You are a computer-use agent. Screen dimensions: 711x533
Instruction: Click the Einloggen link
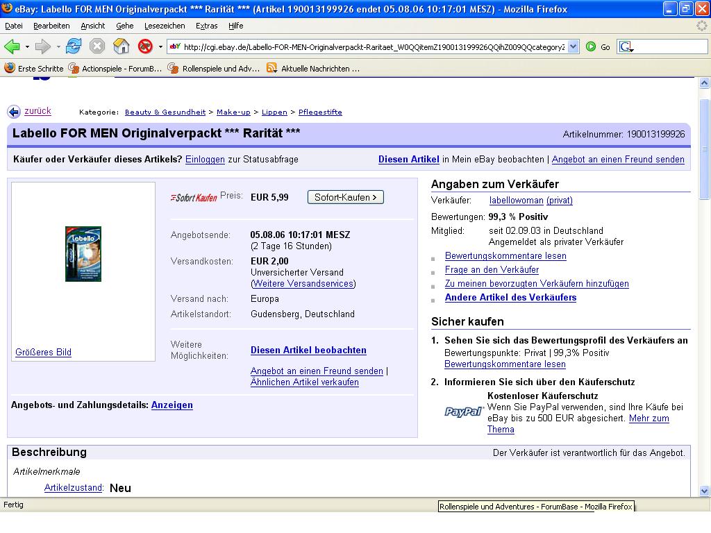tap(205, 160)
